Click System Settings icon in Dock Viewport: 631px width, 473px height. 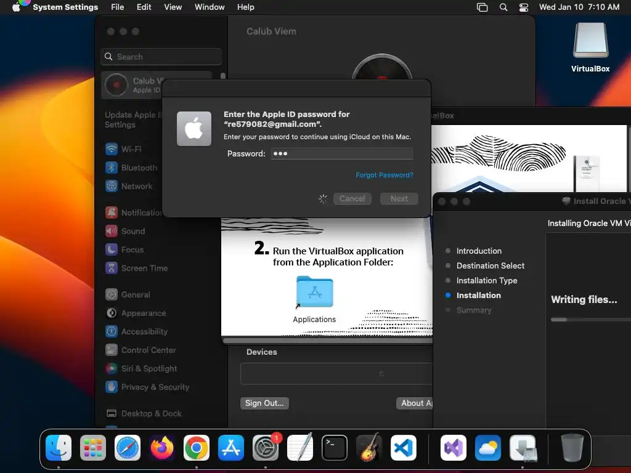click(266, 448)
